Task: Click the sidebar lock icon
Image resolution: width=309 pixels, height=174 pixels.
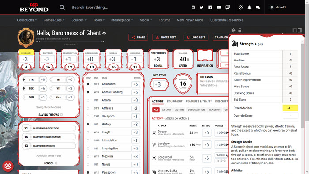Action: [x=240, y=30]
